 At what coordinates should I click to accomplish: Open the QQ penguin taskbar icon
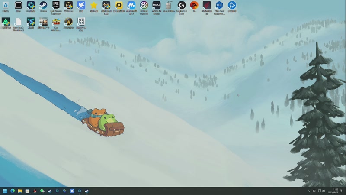(35, 191)
